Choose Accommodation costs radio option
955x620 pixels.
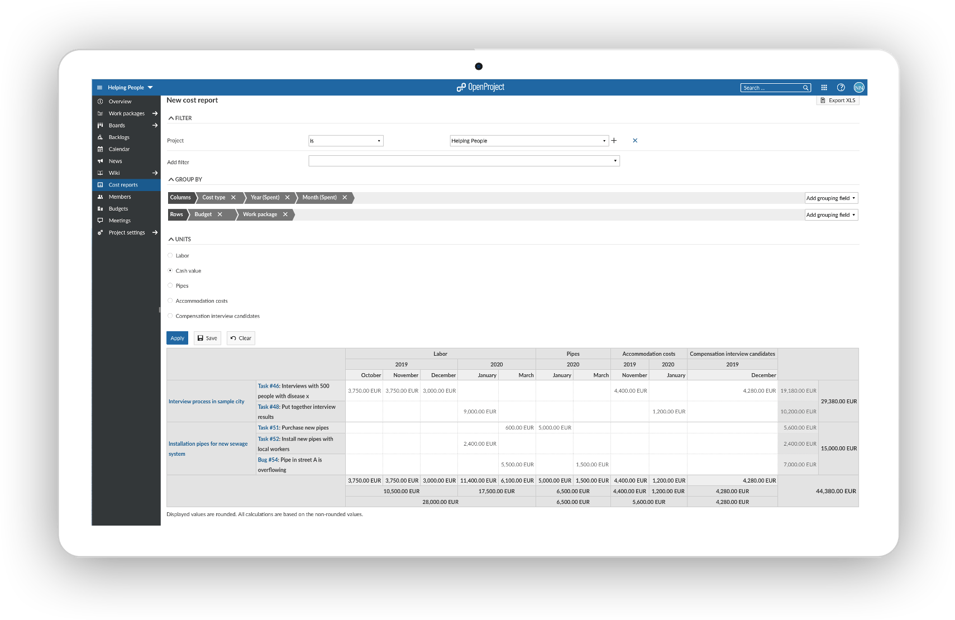(170, 301)
